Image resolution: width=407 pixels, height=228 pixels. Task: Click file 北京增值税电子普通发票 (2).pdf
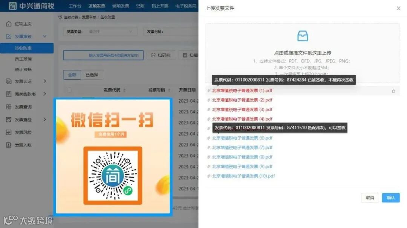[x=242, y=100]
